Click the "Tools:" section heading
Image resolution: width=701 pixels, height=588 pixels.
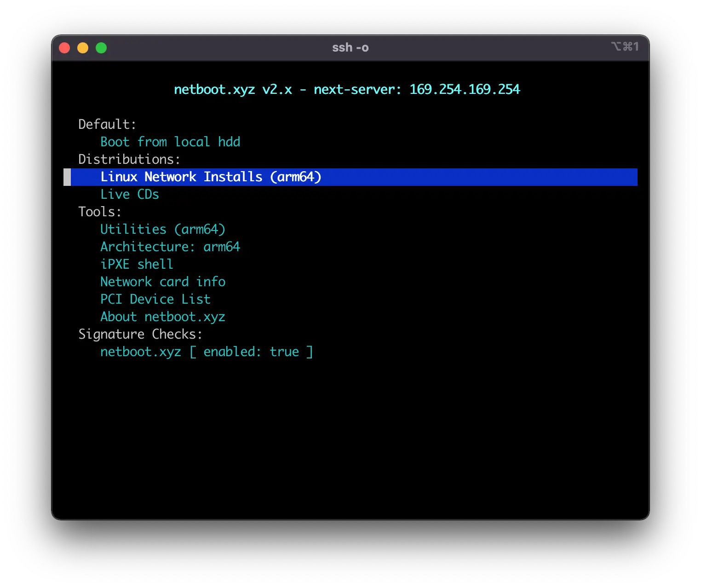coord(100,212)
